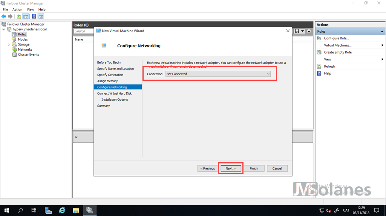Expand the details pane chevron below Roles list
Image resolution: width=386 pixels, height=216 pixels.
pyautogui.click(x=76, y=137)
